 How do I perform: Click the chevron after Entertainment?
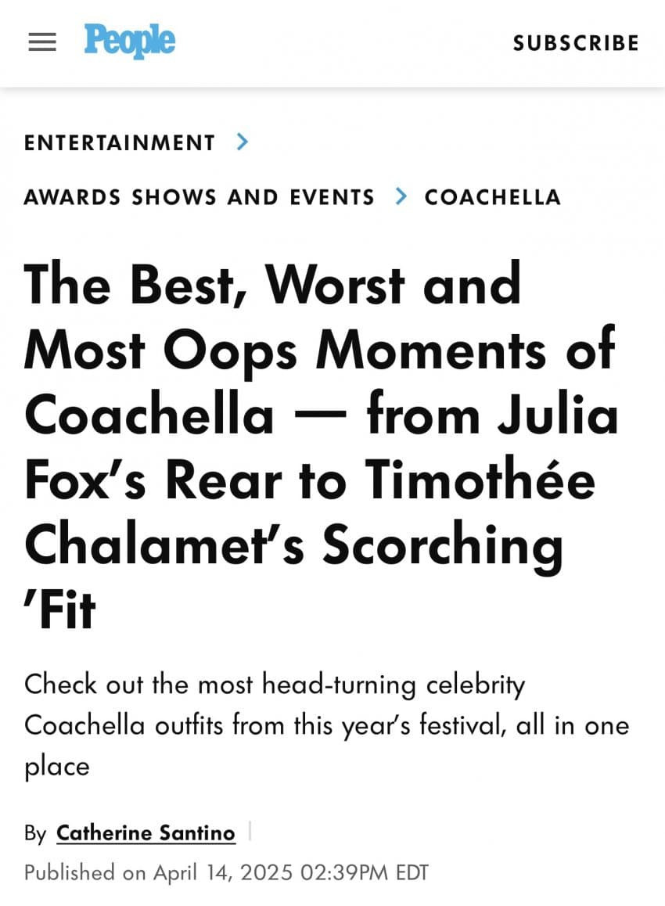(243, 142)
